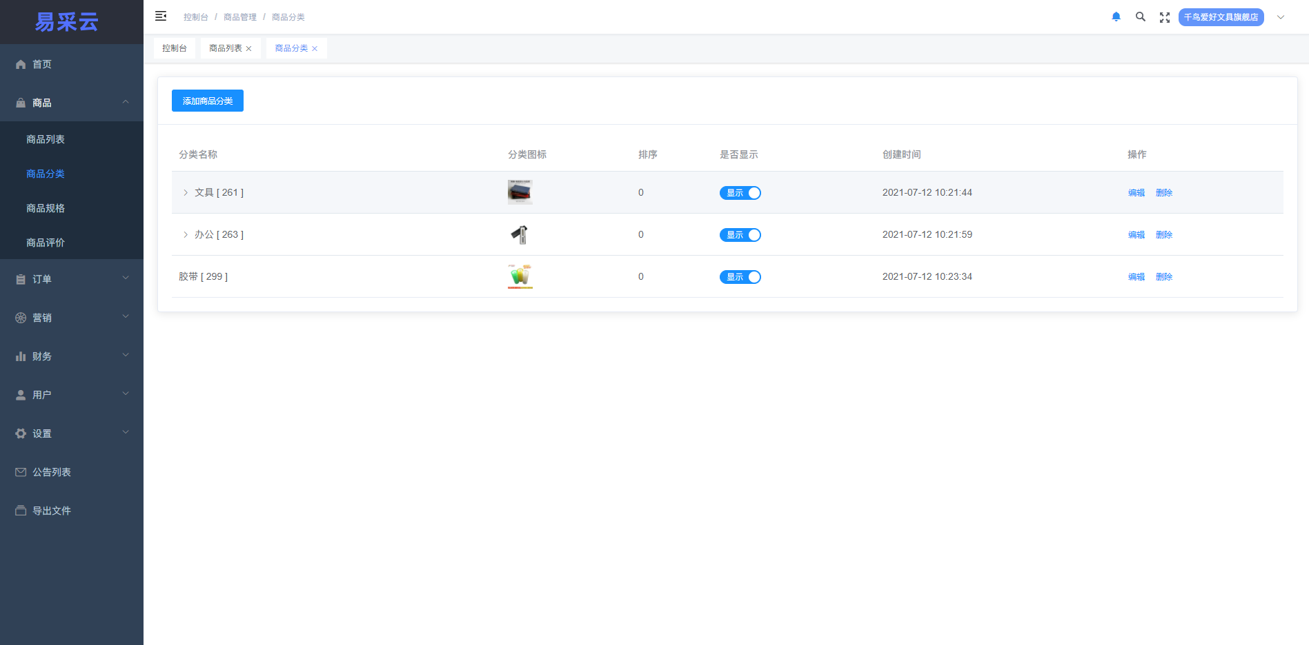The image size is (1309, 645).
Task: Go to 首页 in the sidebar
Action: 41,64
